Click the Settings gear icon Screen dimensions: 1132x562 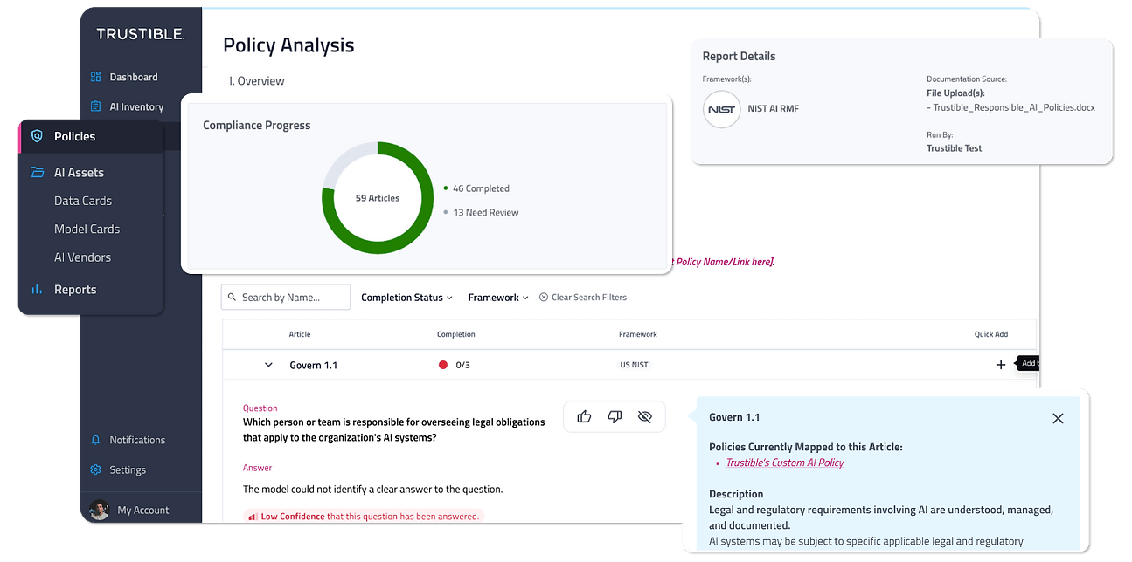[95, 469]
